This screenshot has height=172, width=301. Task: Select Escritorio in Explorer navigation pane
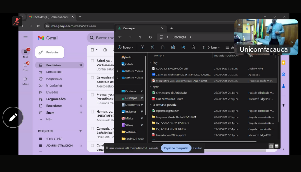pos(131,91)
